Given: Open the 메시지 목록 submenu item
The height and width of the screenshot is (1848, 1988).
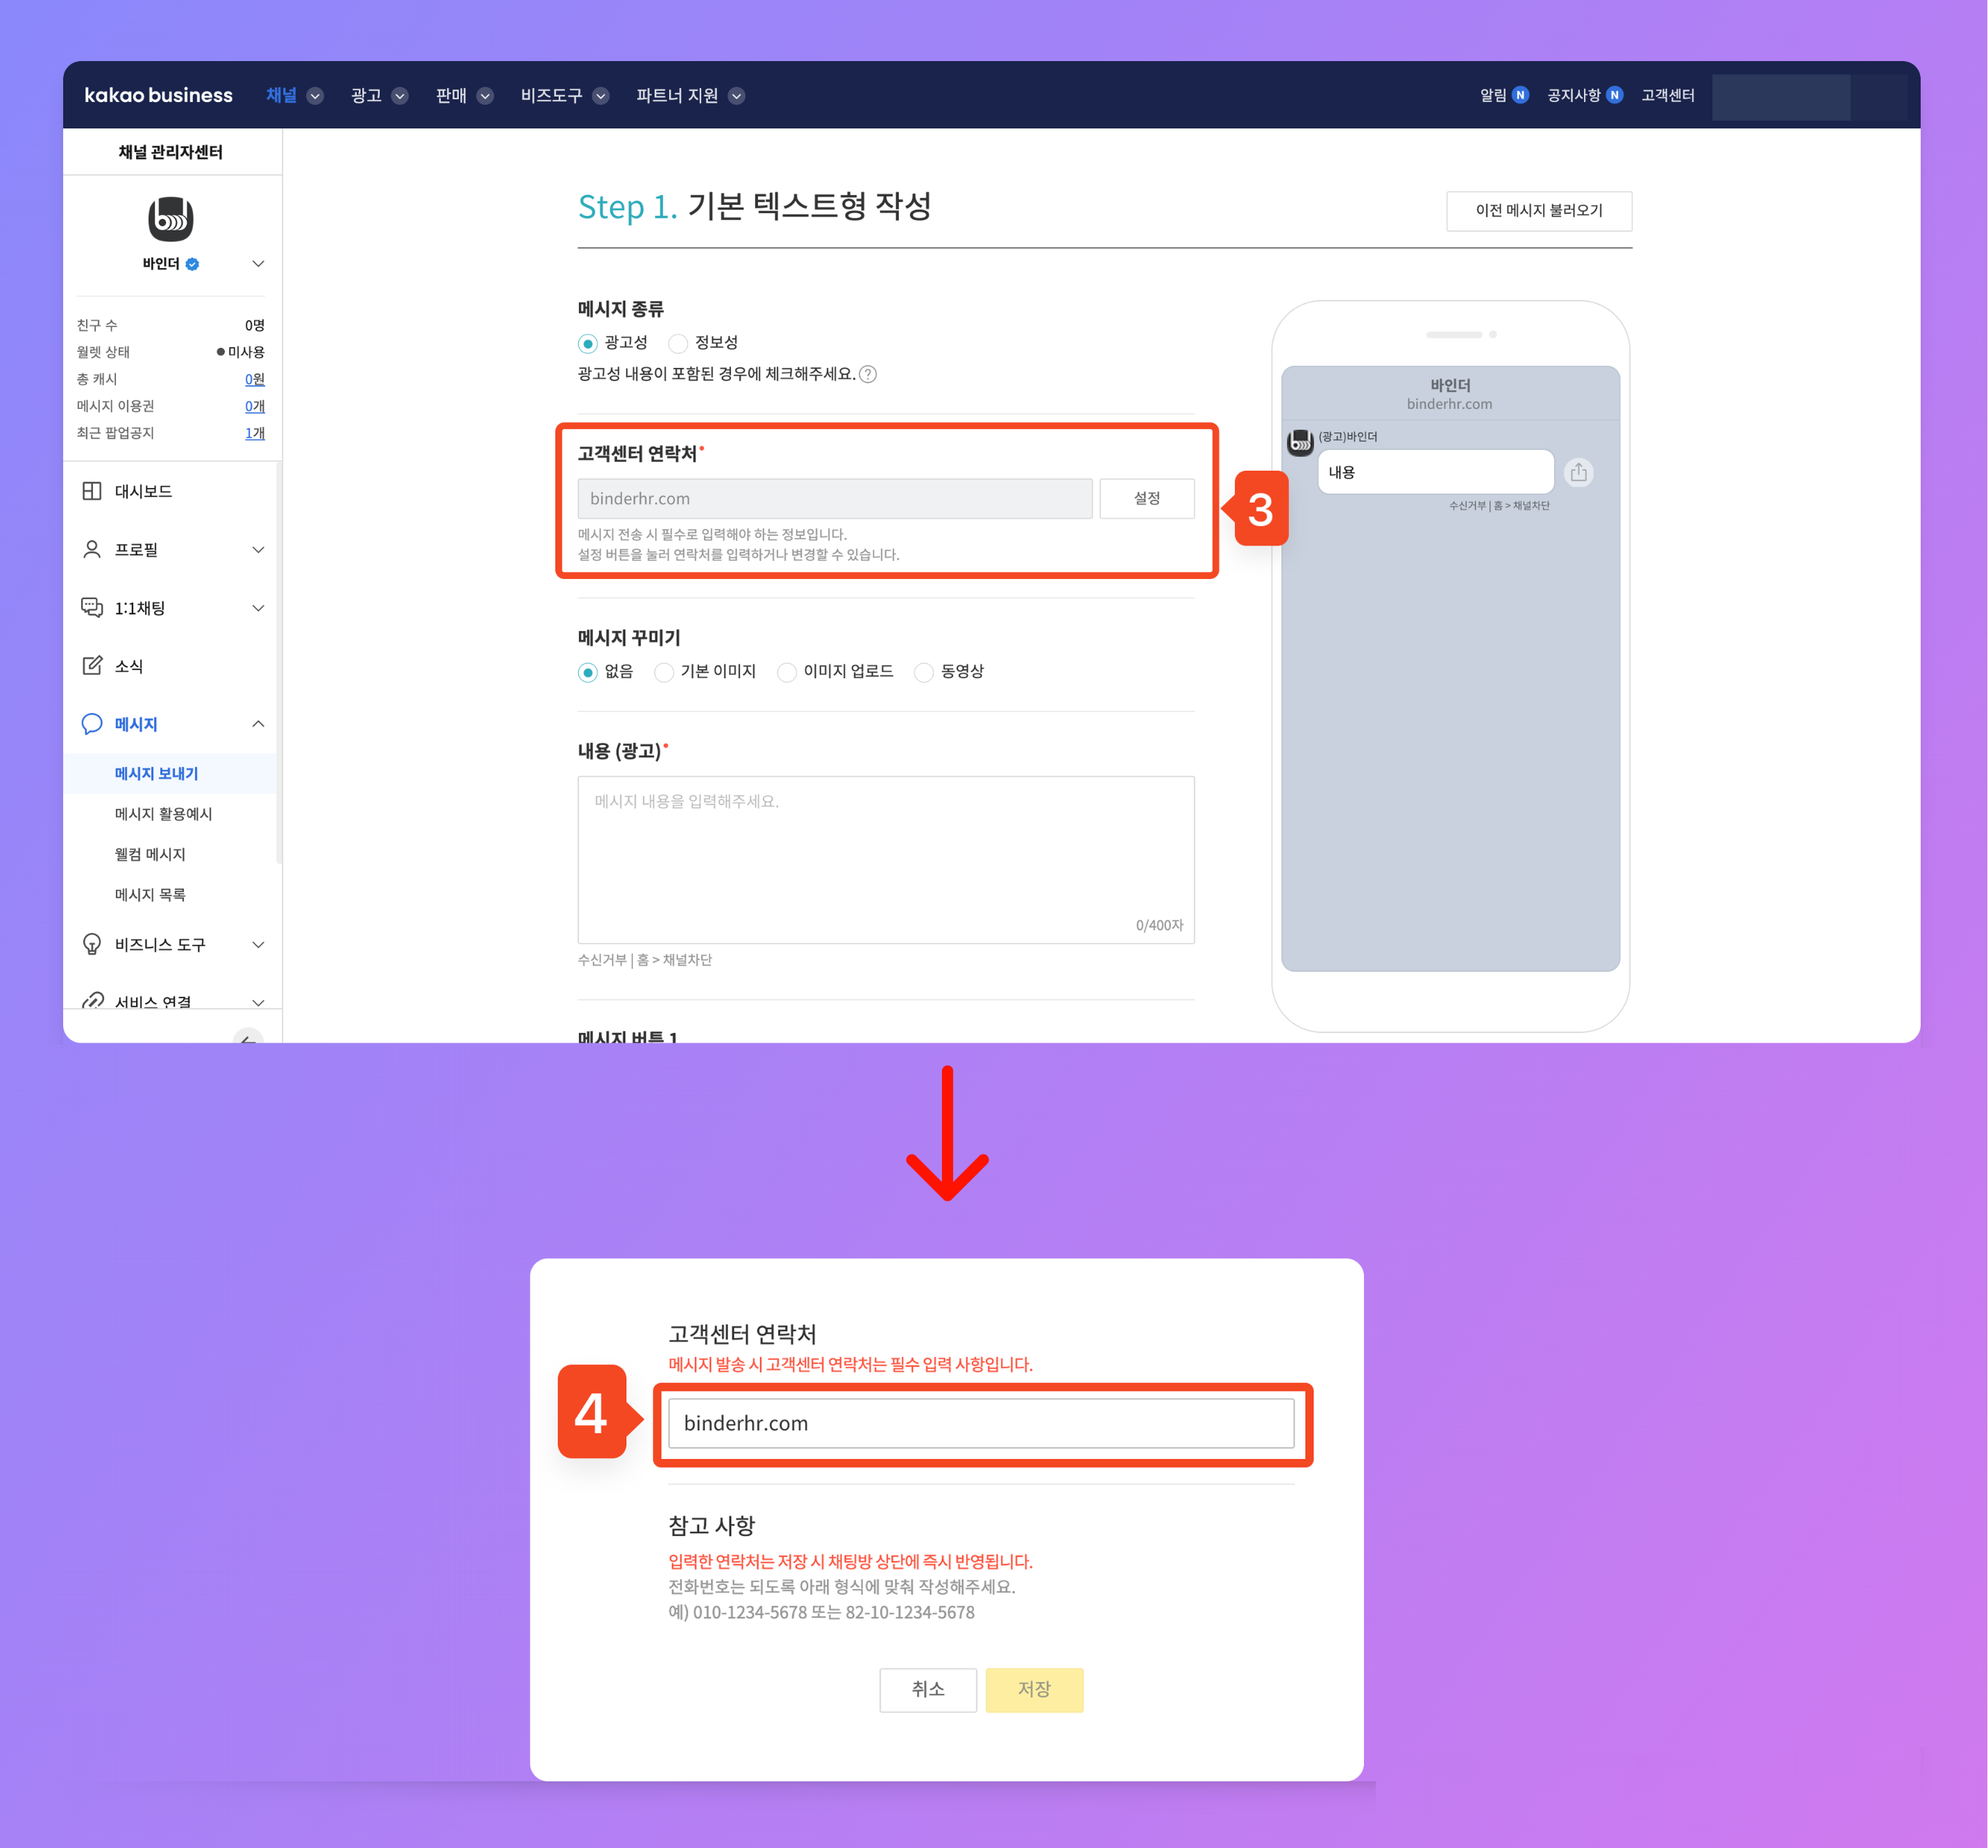Looking at the screenshot, I should tap(150, 894).
